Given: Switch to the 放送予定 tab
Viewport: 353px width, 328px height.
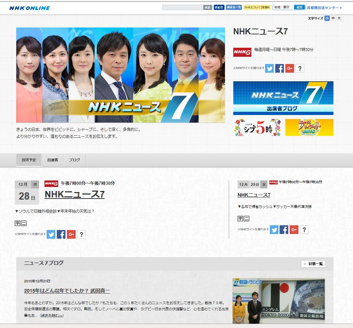Looking at the screenshot, I should pyautogui.click(x=29, y=160).
